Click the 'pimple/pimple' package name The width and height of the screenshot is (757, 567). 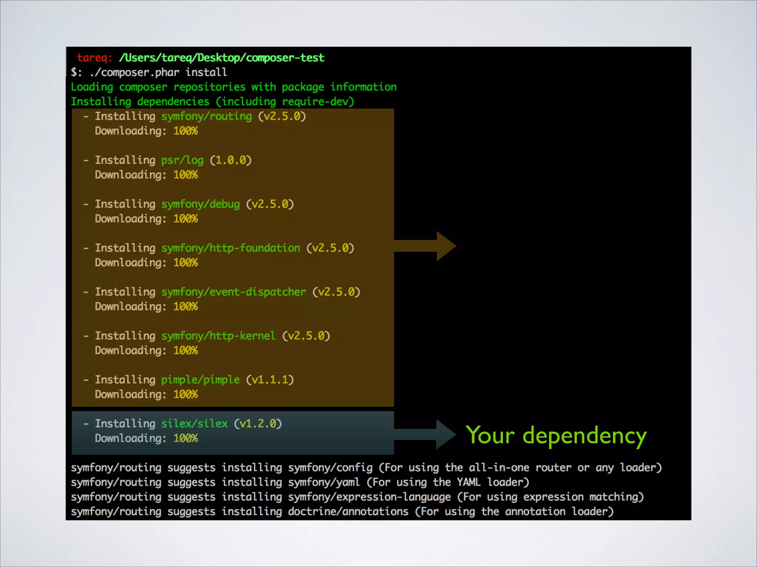200,380
